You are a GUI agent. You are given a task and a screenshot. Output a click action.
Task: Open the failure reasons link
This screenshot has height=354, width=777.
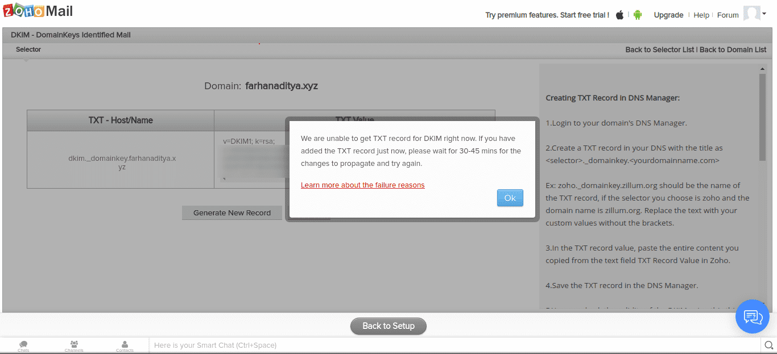(x=362, y=185)
